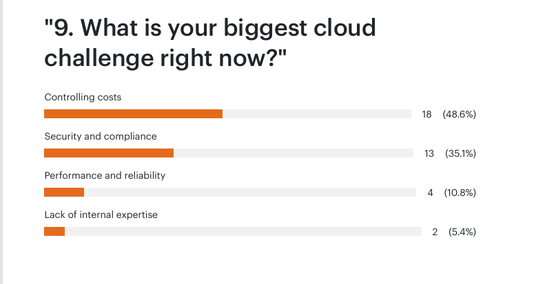Click the Performance and reliability label
Viewport: 556px width, 284px height.
pos(105,175)
